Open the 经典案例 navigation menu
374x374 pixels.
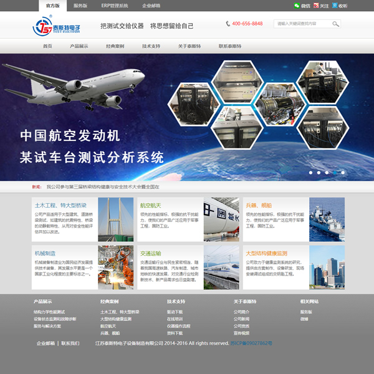pyautogui.click(x=115, y=46)
